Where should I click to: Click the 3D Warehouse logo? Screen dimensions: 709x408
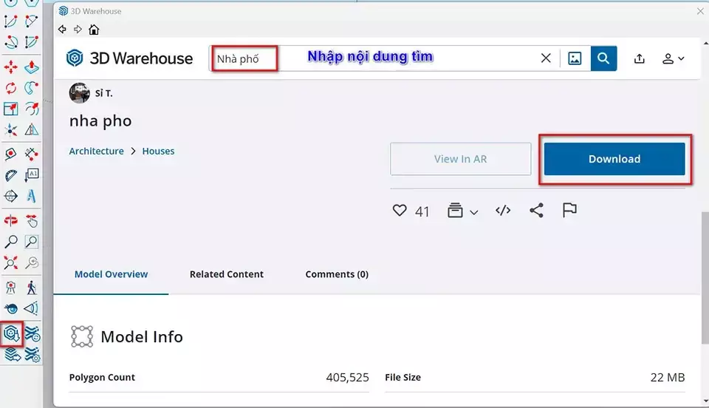[x=129, y=58]
